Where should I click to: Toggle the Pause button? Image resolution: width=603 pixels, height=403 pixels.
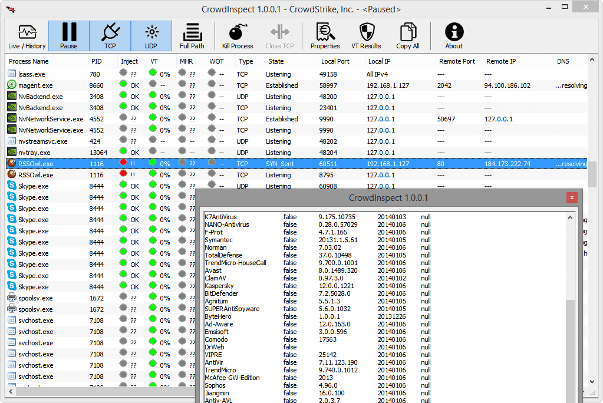pyautogui.click(x=69, y=36)
